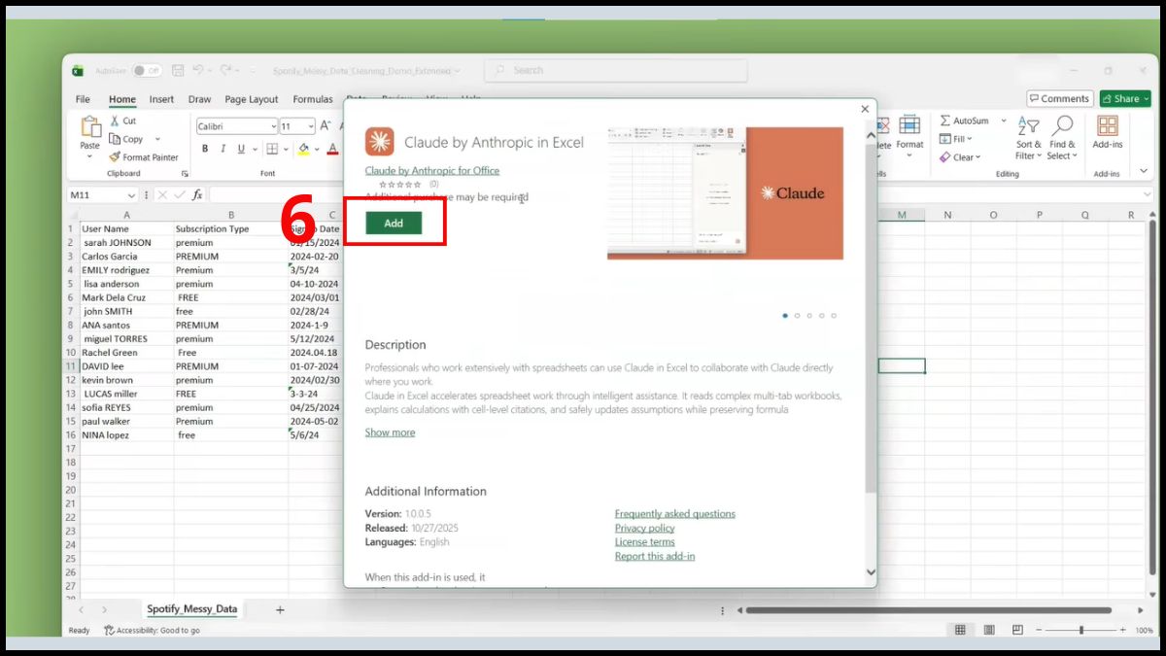This screenshot has width=1166, height=656.
Task: Click the Paste clipboard icon
Action: [90, 127]
